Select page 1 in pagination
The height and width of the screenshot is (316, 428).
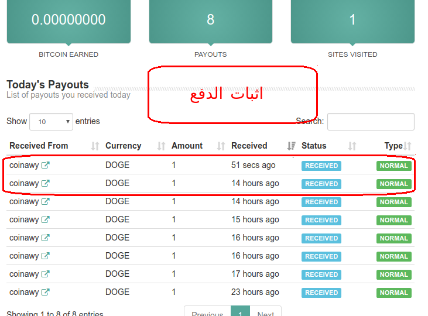pos(240,312)
